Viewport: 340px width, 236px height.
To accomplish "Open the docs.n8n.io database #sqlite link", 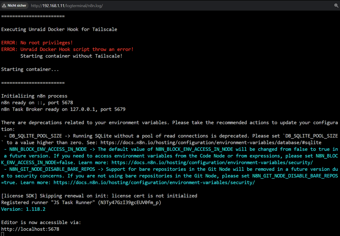I will click(x=211, y=143).
